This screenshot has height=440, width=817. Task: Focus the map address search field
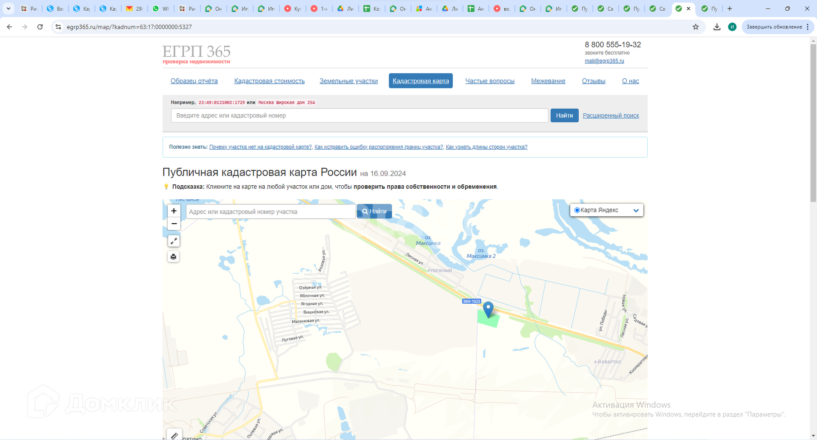(271, 212)
